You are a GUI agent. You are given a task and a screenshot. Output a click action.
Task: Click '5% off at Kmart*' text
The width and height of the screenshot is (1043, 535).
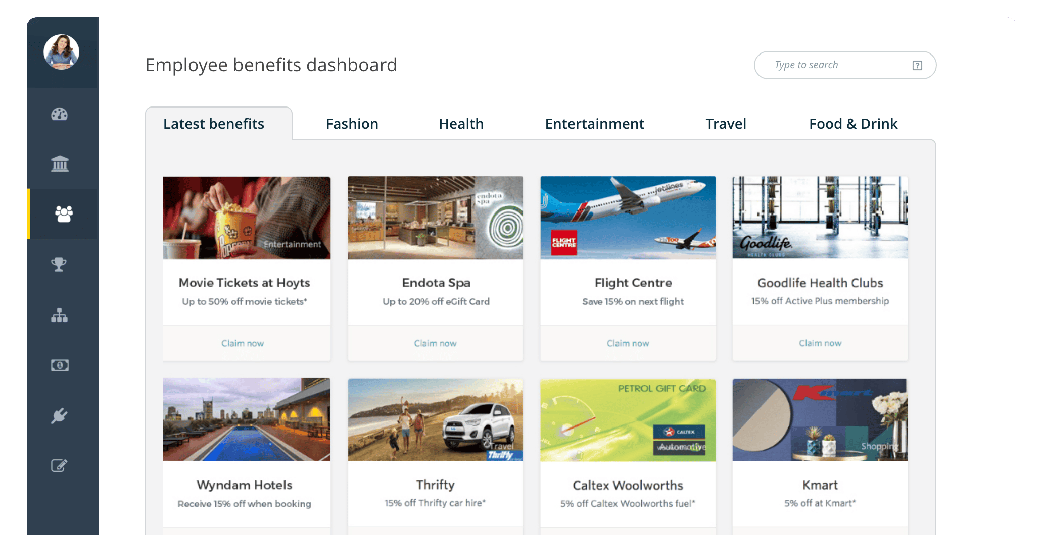click(820, 503)
